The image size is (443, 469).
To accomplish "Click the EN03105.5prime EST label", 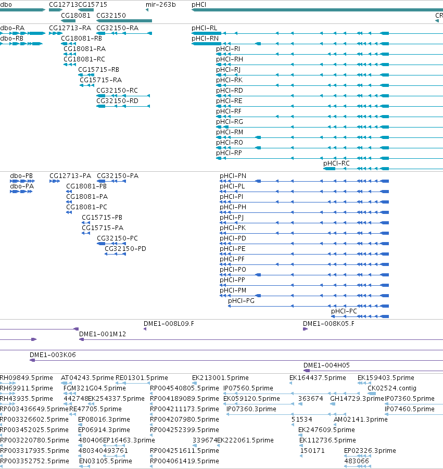I will [106, 461].
